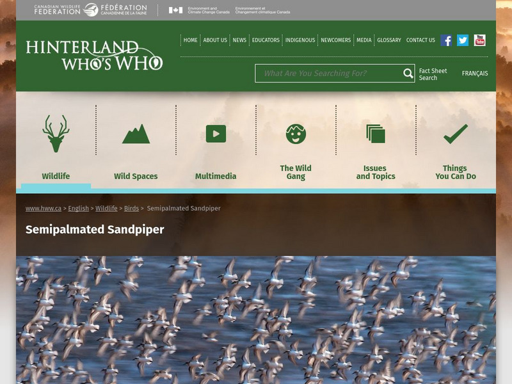Open the CONTACT US menu item
This screenshot has width=512, height=384.
tap(420, 40)
